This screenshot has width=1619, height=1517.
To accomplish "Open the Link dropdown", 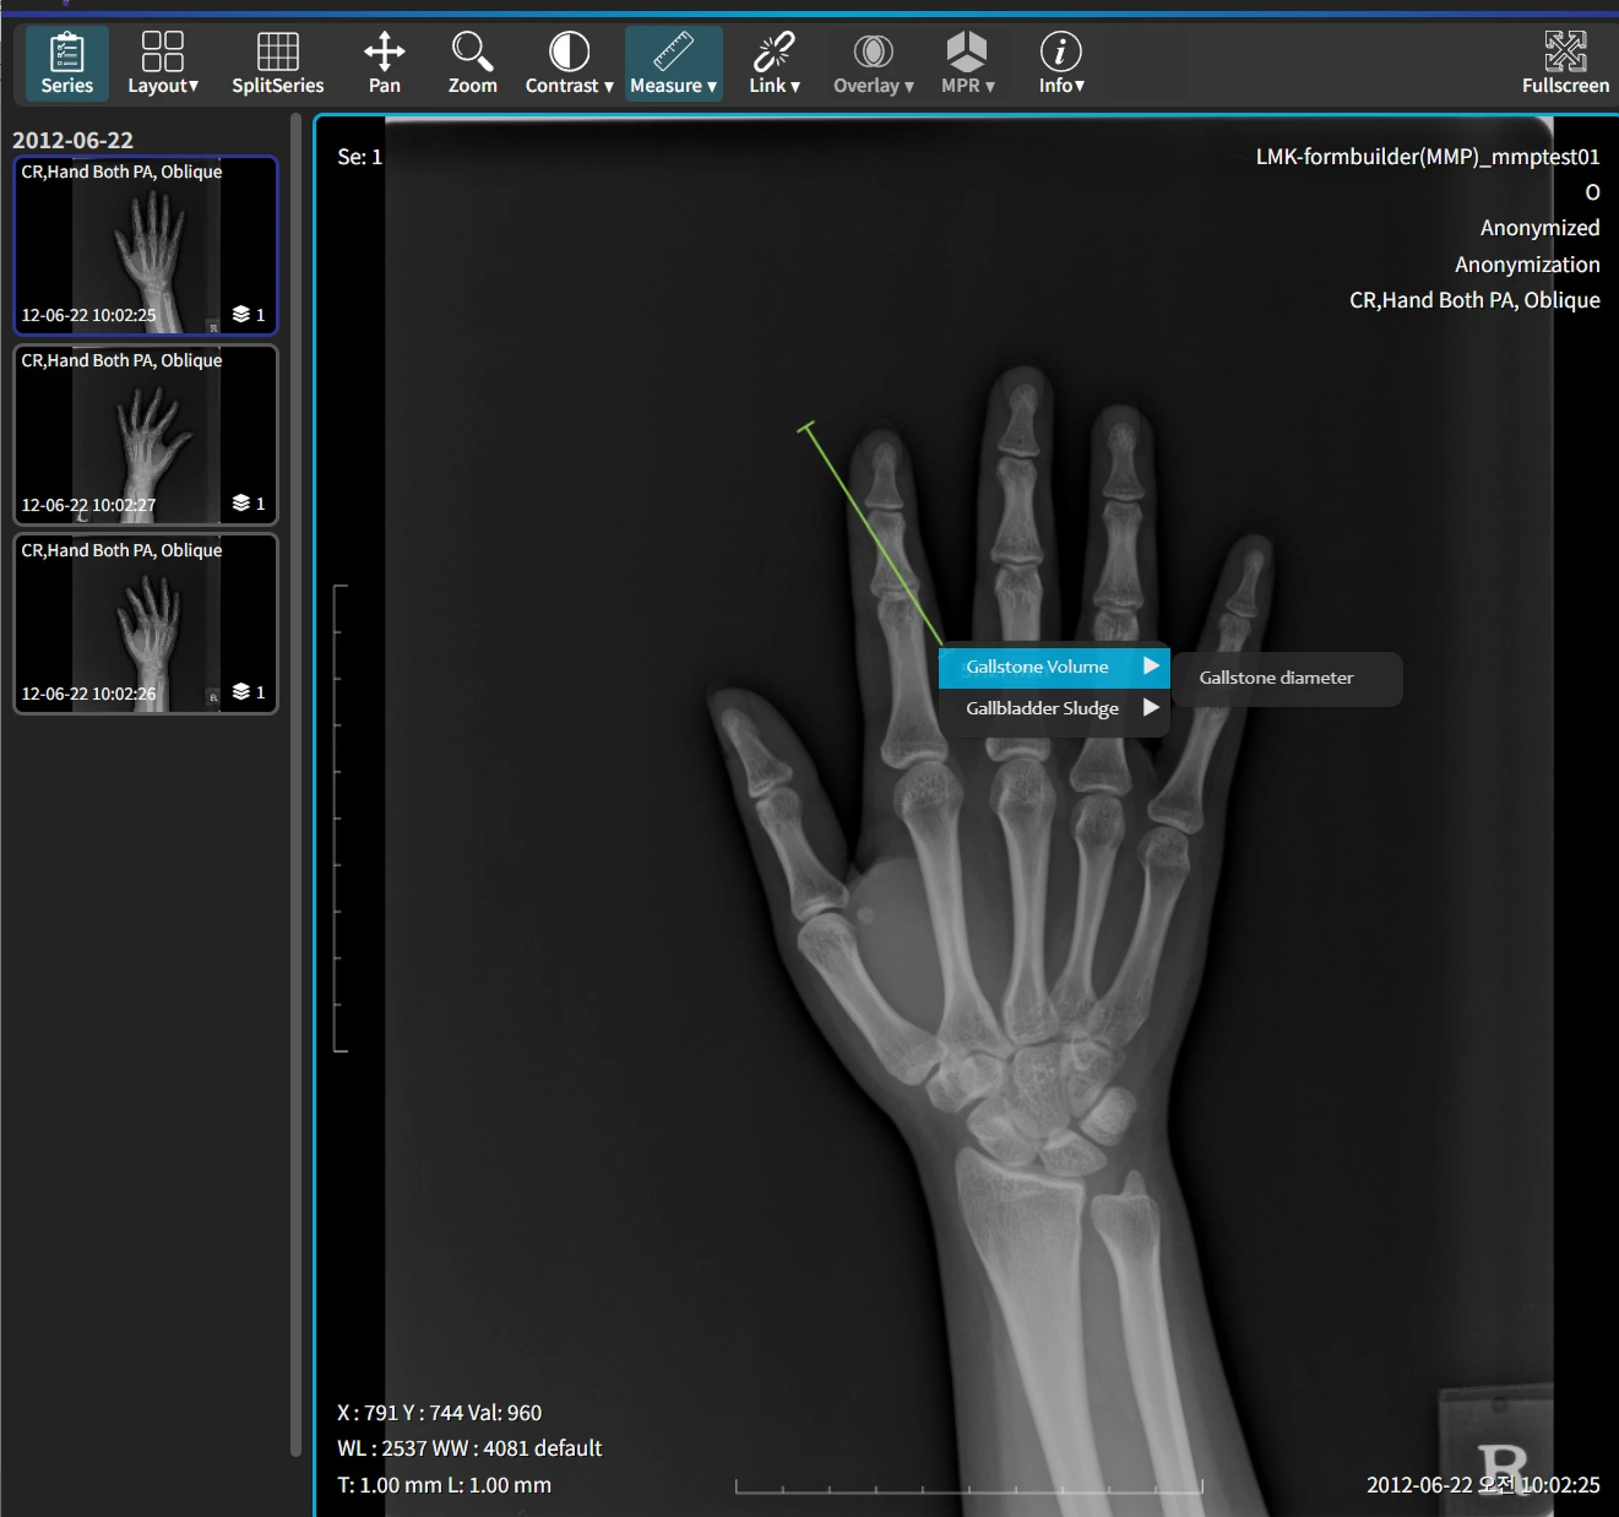I will point(774,63).
